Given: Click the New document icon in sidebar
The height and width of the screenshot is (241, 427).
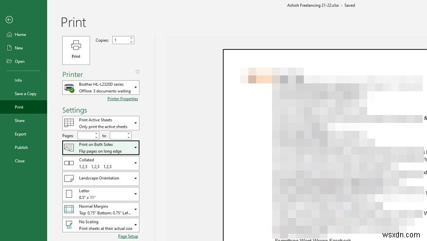Looking at the screenshot, I should [x=9, y=48].
